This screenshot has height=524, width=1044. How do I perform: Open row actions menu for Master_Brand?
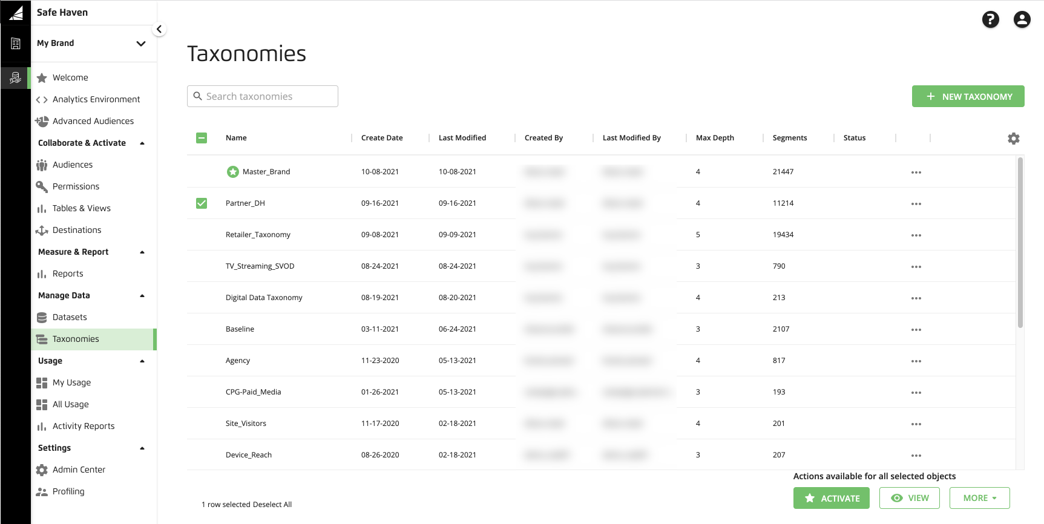click(916, 172)
